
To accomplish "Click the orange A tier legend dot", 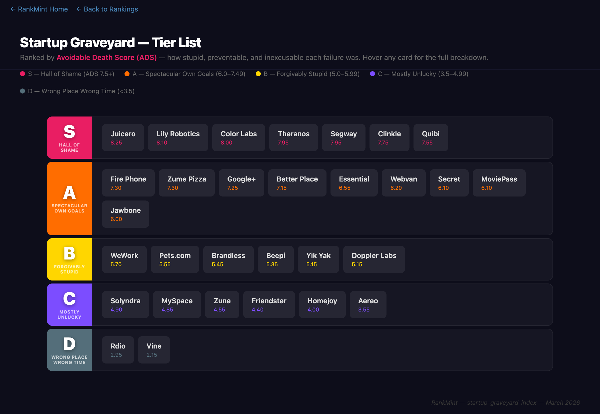I will [x=127, y=74].
